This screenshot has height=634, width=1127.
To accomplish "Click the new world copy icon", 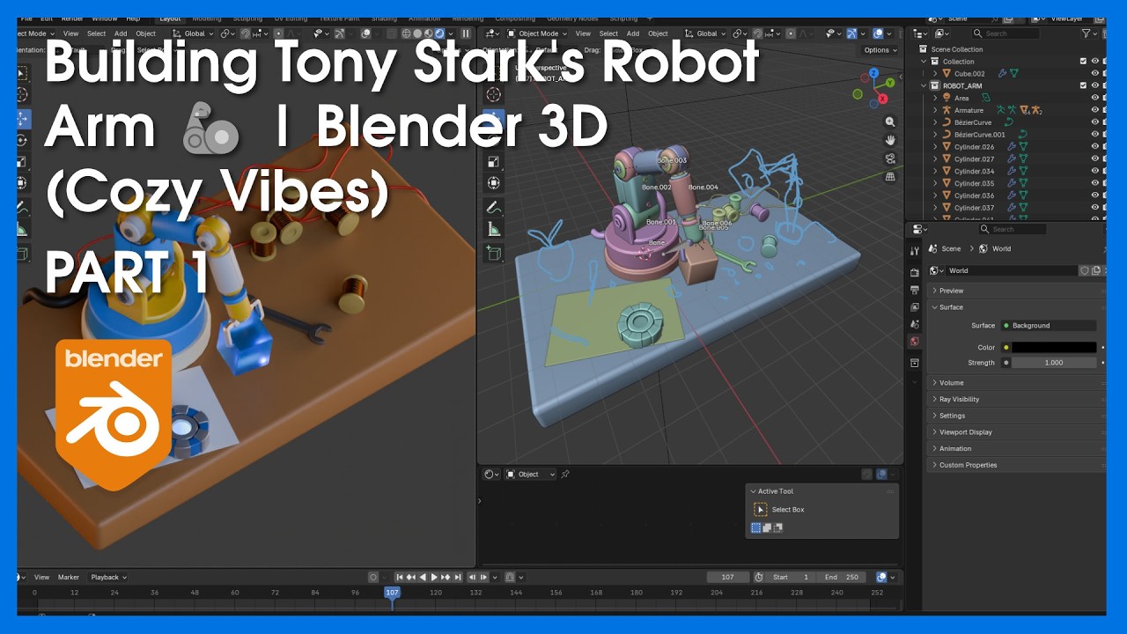I will (x=1096, y=270).
